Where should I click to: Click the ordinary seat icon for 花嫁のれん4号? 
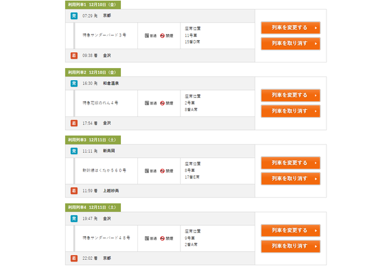(147, 103)
